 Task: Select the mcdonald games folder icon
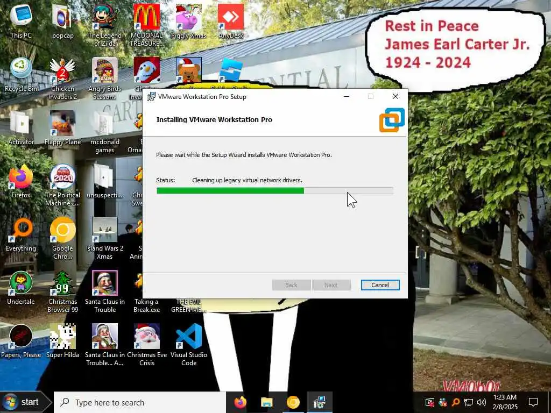pos(105,132)
